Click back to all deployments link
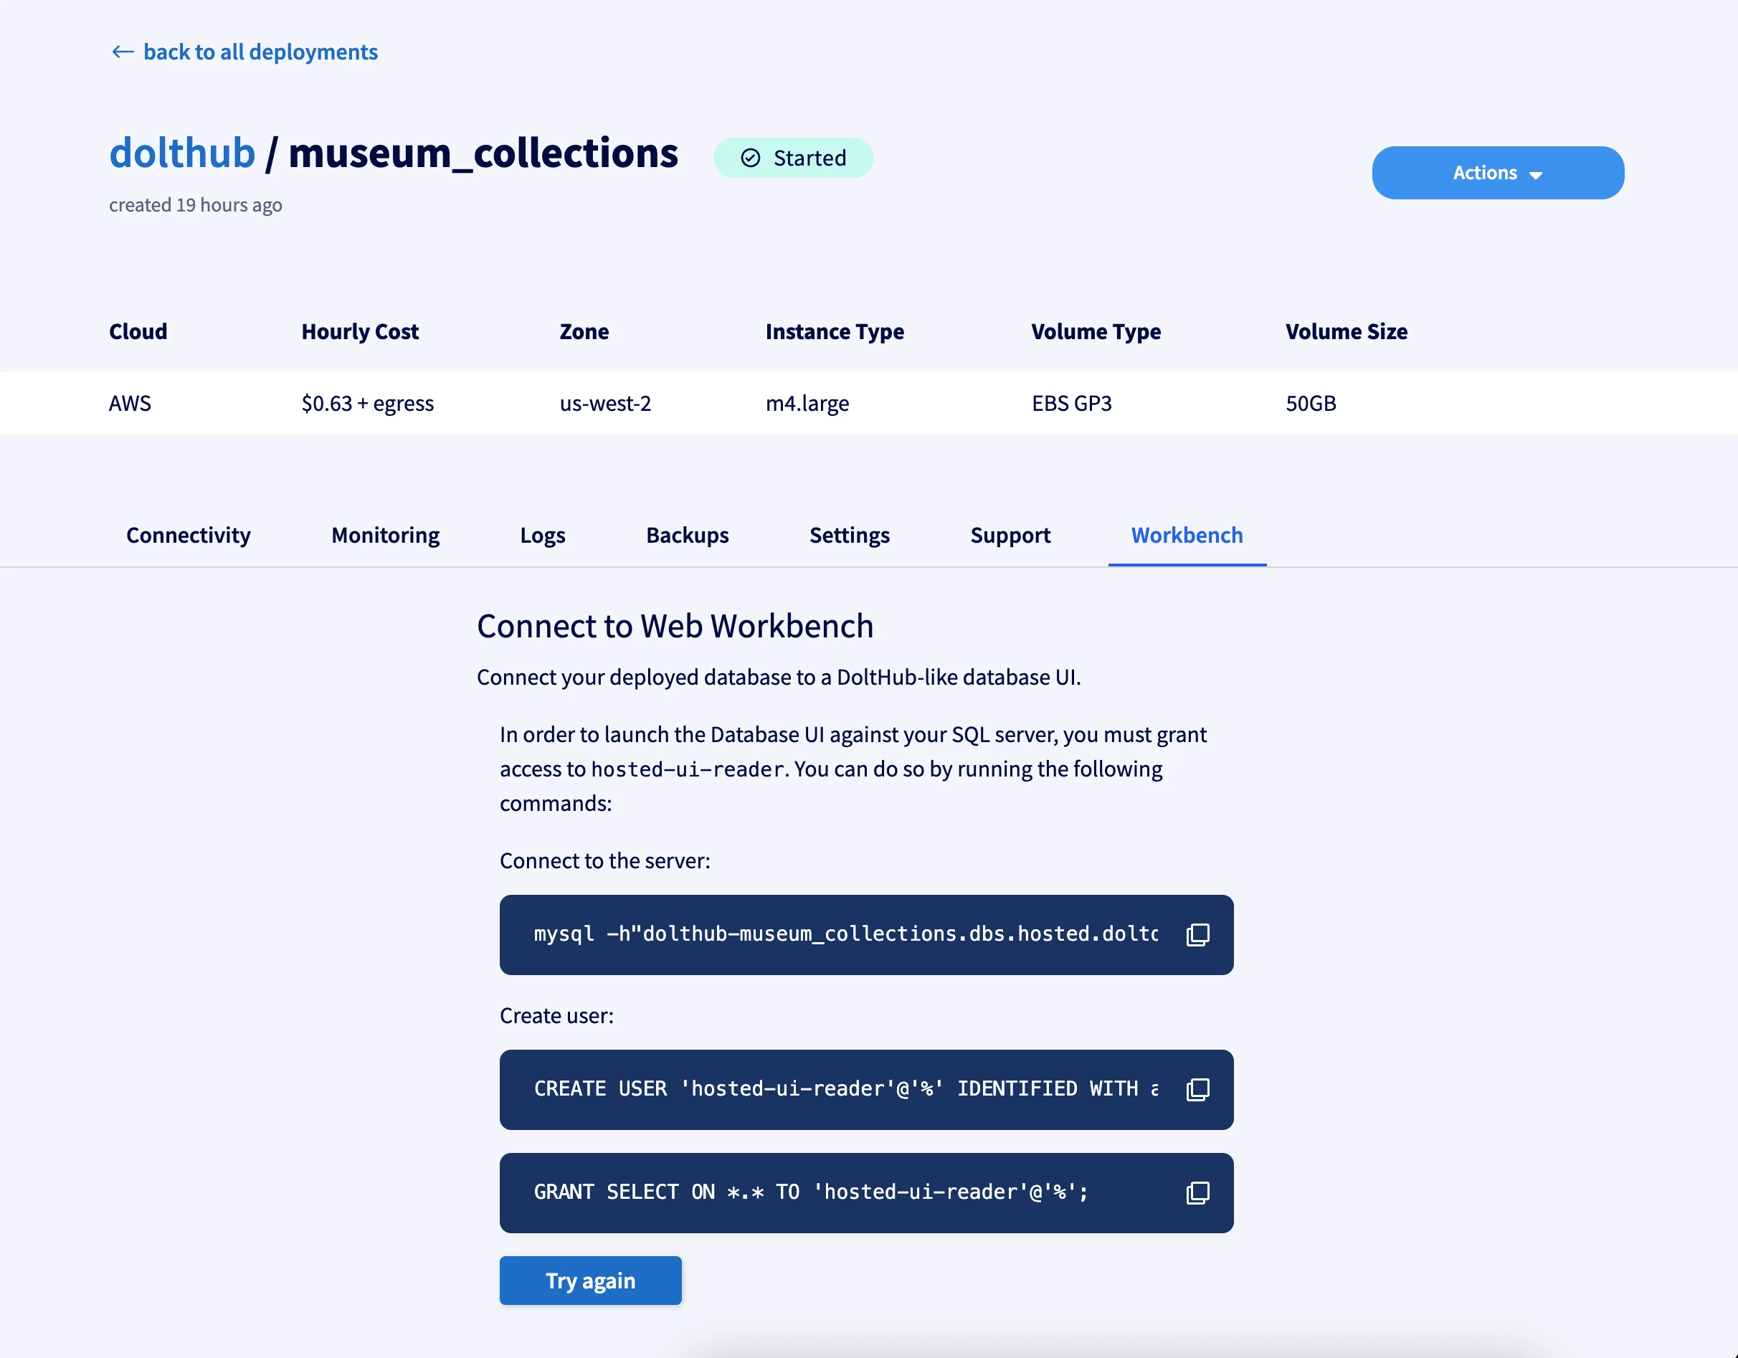This screenshot has height=1358, width=1738. pyautogui.click(x=260, y=52)
